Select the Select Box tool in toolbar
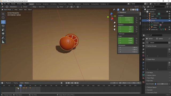 pos(3,14)
